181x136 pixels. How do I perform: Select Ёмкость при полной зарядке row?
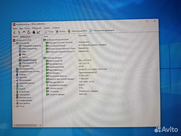point(67,79)
